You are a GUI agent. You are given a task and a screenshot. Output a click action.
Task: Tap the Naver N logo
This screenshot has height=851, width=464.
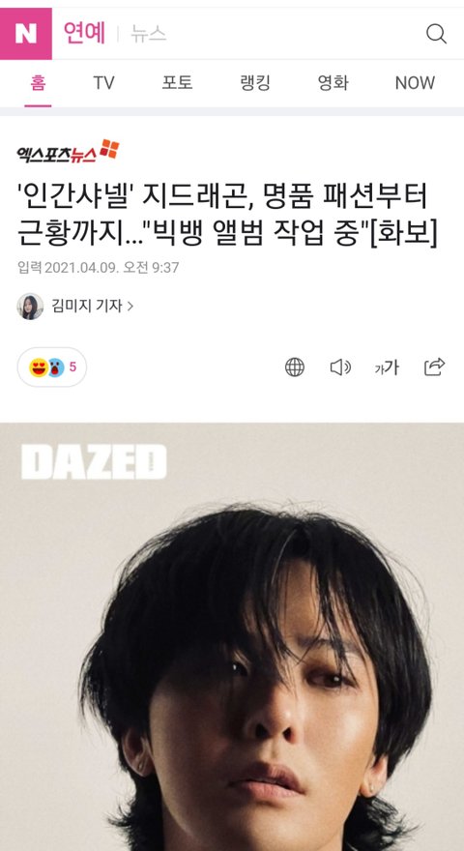coord(25,34)
